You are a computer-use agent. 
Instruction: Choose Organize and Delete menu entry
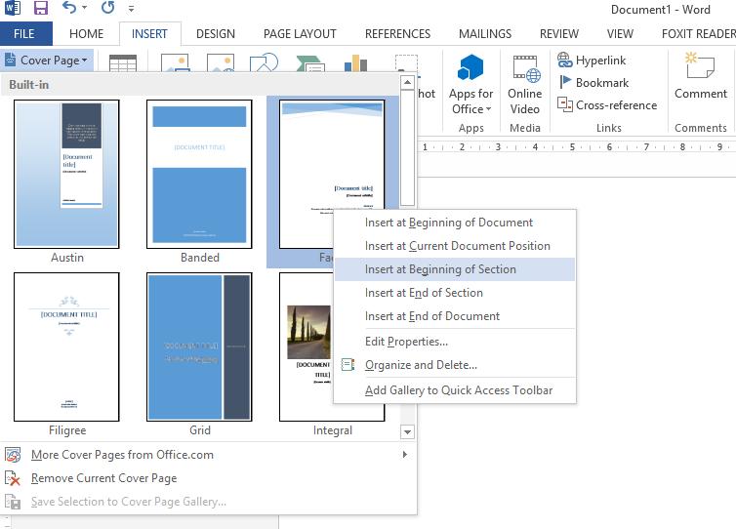click(454, 365)
